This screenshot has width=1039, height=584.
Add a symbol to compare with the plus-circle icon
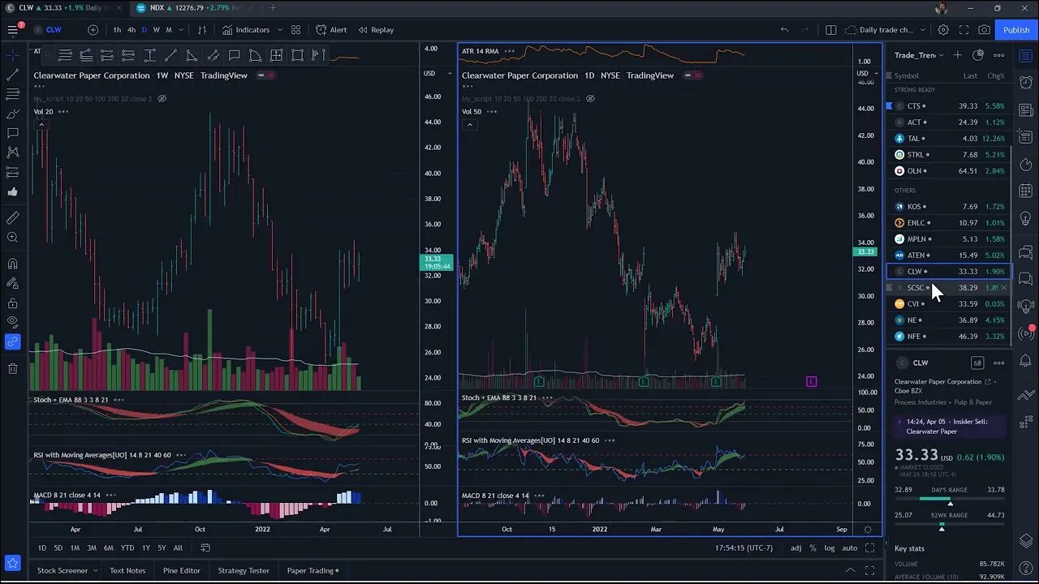[93, 30]
